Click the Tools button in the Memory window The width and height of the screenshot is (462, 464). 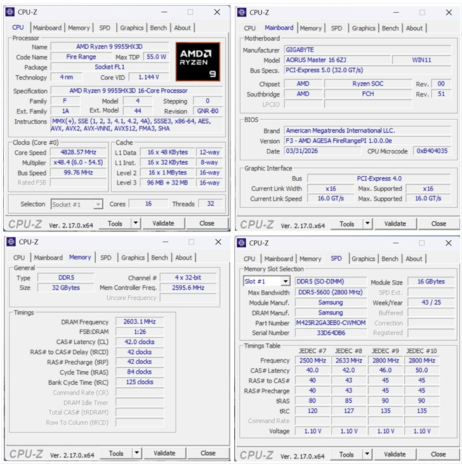click(116, 453)
